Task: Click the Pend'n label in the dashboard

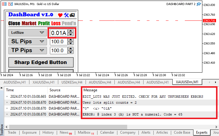Action: pos(69,23)
